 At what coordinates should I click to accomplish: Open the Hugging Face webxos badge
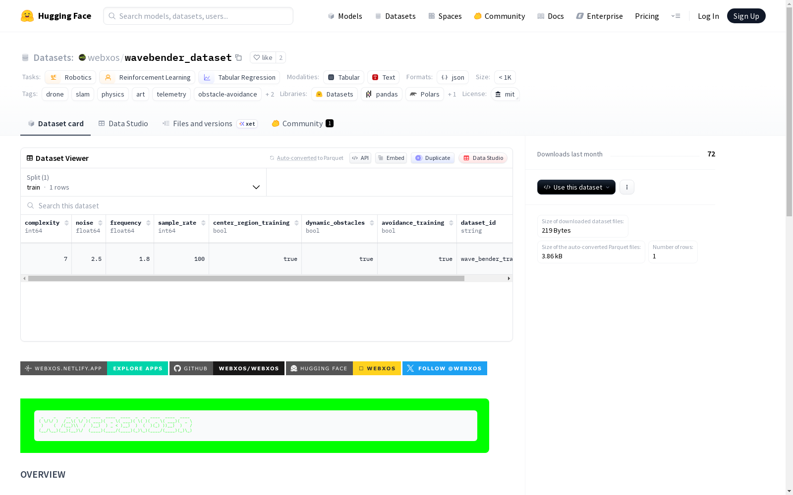tap(343, 368)
